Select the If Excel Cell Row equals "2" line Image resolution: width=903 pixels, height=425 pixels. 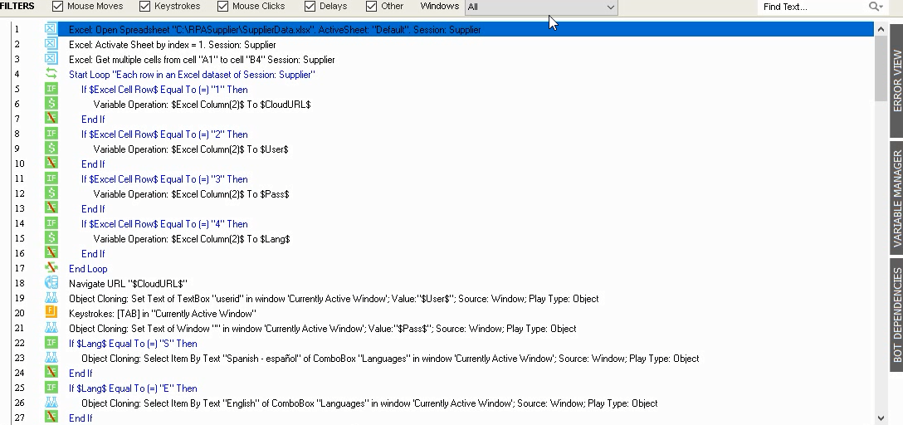(164, 134)
